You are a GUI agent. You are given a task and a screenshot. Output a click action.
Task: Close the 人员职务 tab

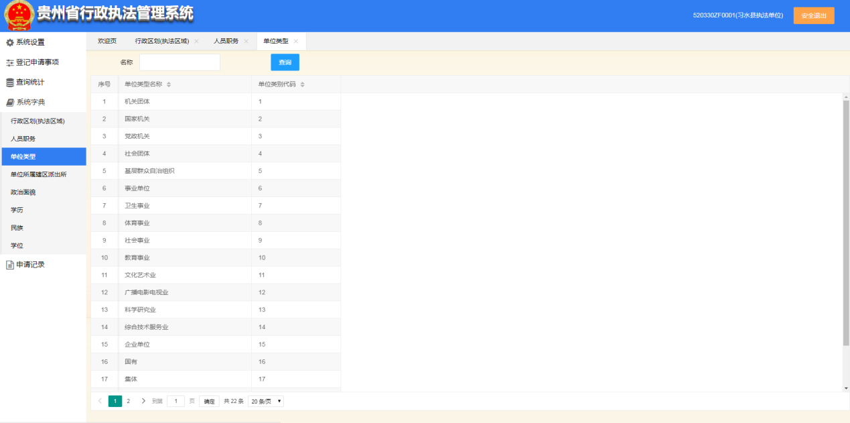246,42
